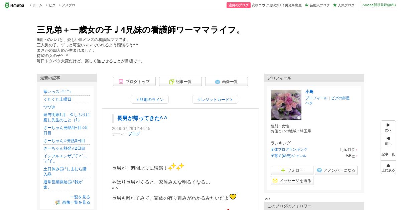This screenshot has width=401, height=210.
Task: Open the 芸能人ブログ crown link
Action: pyautogui.click(x=317, y=5)
